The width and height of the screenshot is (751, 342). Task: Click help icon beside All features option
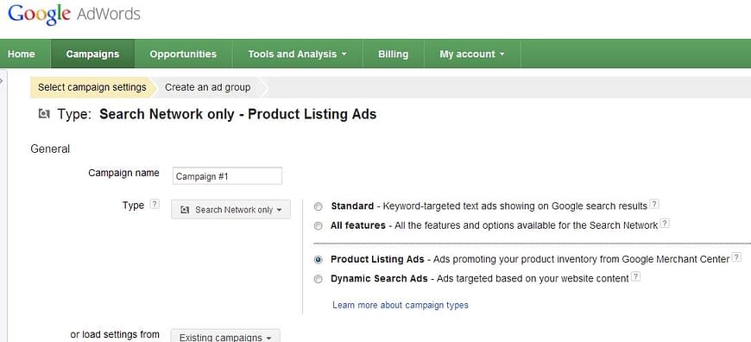(665, 223)
